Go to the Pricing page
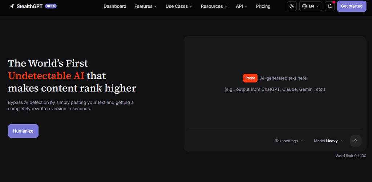This screenshot has height=182, width=372. click(x=263, y=6)
